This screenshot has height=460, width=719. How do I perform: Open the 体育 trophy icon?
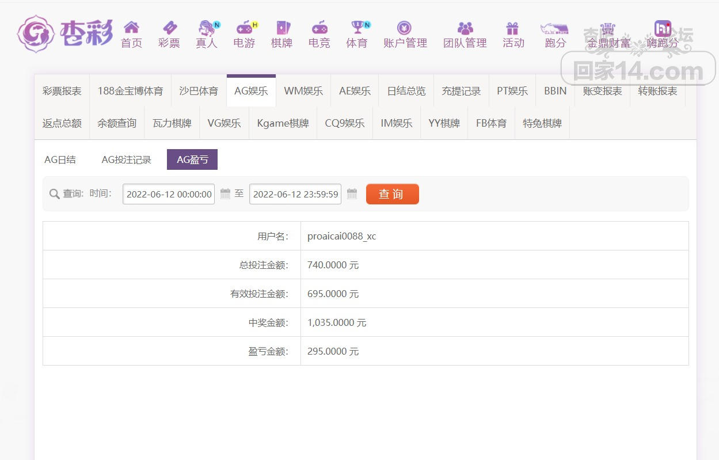click(x=357, y=28)
